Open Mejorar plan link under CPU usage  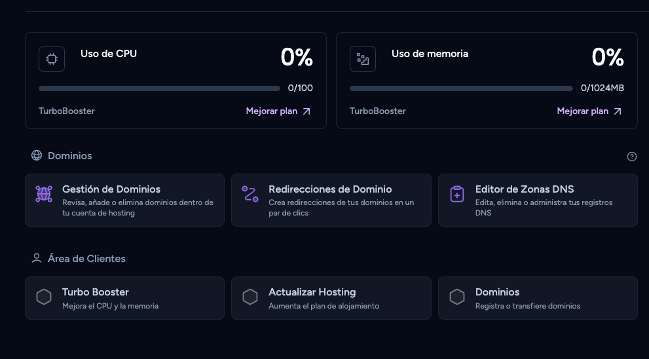(x=272, y=111)
